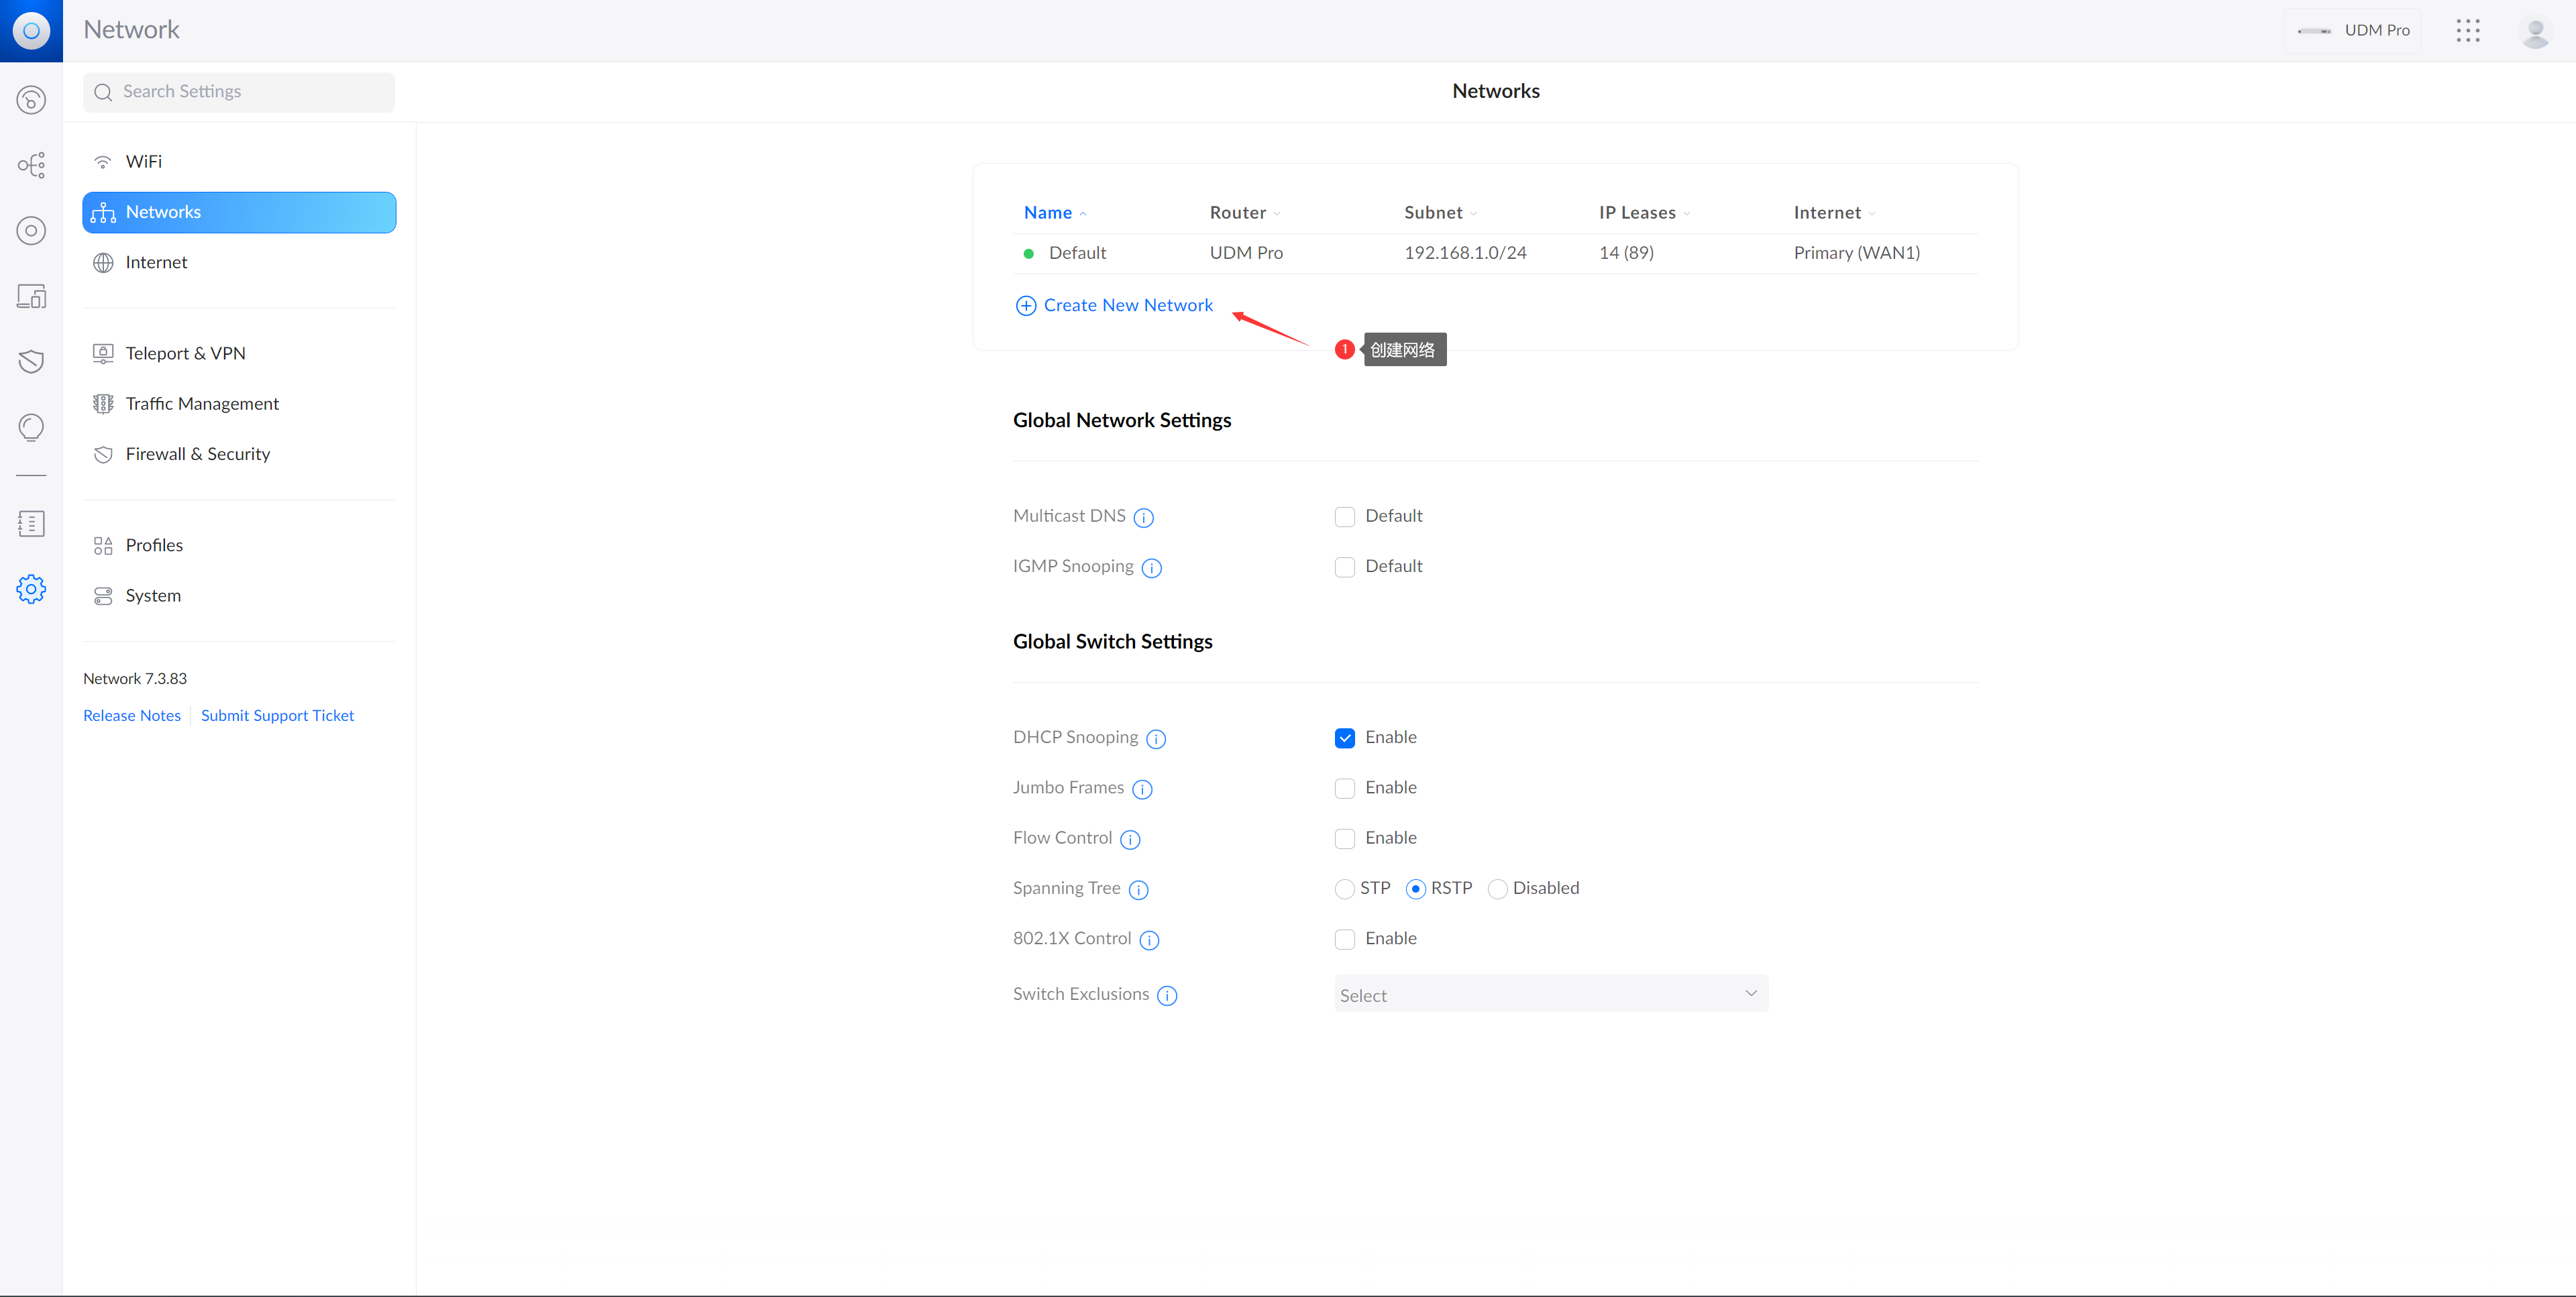Show info for 802.1X Control
2576x1297 pixels.
(x=1150, y=940)
